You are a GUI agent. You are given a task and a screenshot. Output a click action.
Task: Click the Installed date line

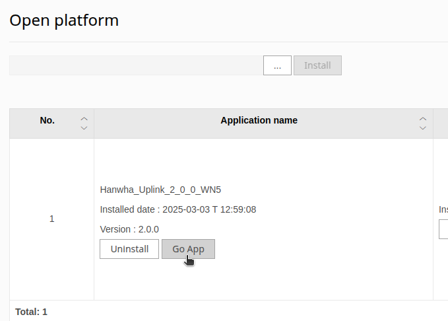tap(177, 209)
